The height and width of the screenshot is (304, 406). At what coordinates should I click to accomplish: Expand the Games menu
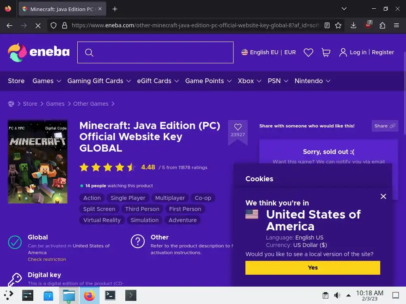[x=47, y=81]
